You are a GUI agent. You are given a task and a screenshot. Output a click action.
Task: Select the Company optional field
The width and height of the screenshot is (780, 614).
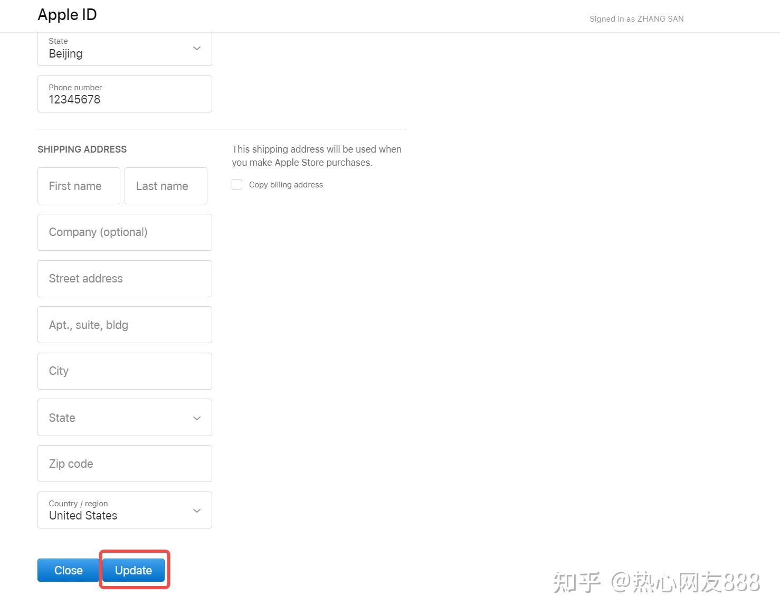pos(125,232)
